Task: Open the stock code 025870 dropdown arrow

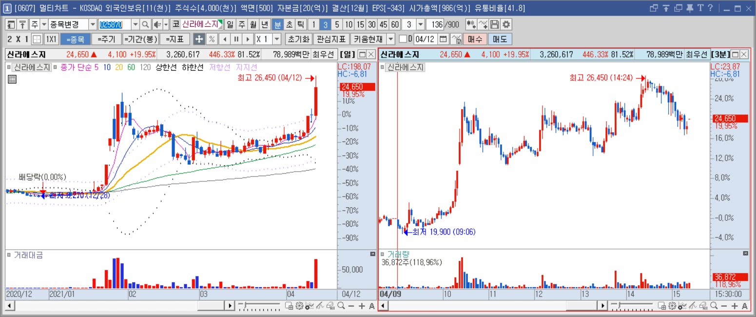Action: [x=135, y=24]
